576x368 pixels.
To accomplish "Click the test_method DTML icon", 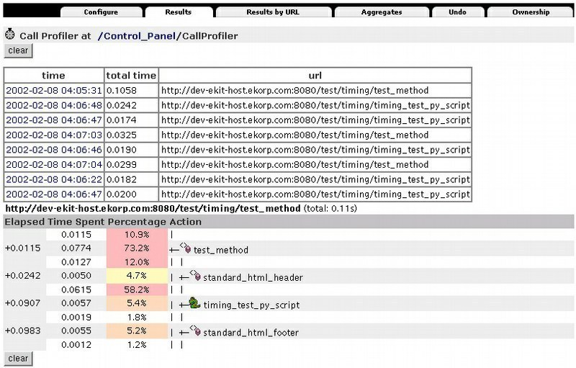I will pos(185,248).
